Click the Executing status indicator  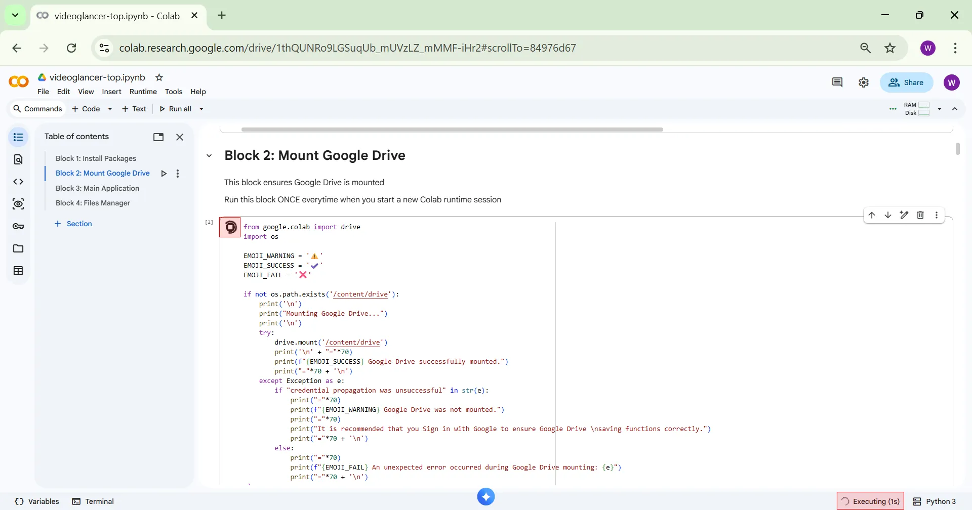coord(870,501)
